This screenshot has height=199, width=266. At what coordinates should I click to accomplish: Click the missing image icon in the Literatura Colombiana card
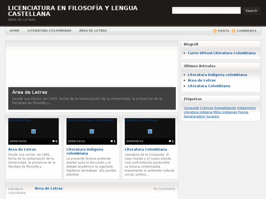pyautogui.click(x=150, y=131)
